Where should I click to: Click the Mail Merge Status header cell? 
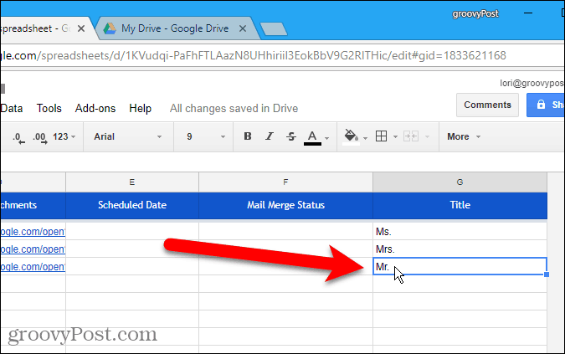285,205
